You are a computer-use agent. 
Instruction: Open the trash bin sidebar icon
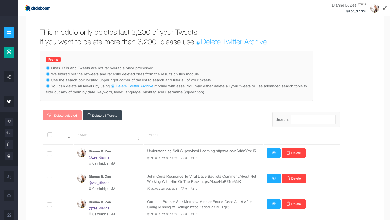click(x=9, y=145)
